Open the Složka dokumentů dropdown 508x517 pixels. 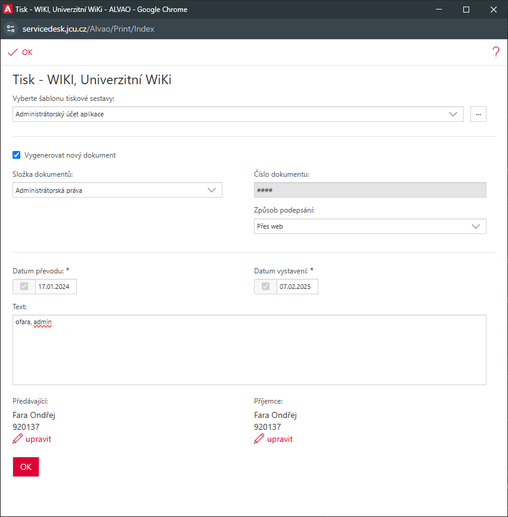[x=117, y=190]
